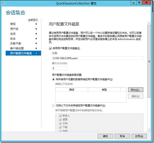Screen dimensions: 154x143
Task: Collapse 用户配置文件磁盘 with the minus icon
Action: pos(36,53)
